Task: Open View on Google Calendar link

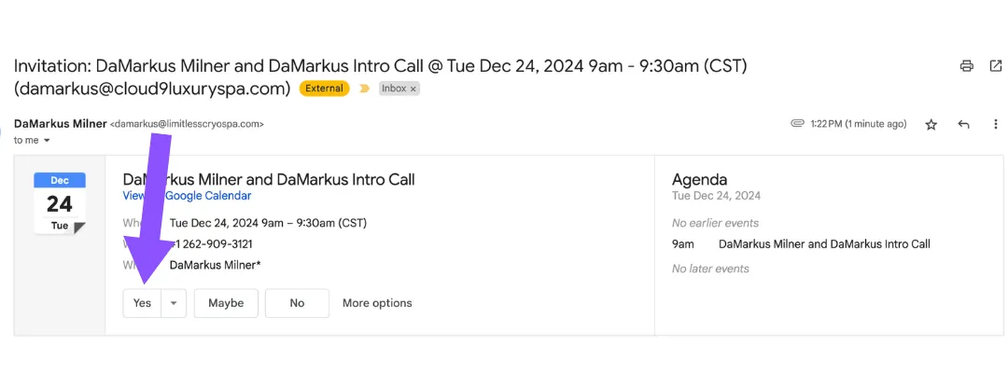Action: [x=187, y=196]
